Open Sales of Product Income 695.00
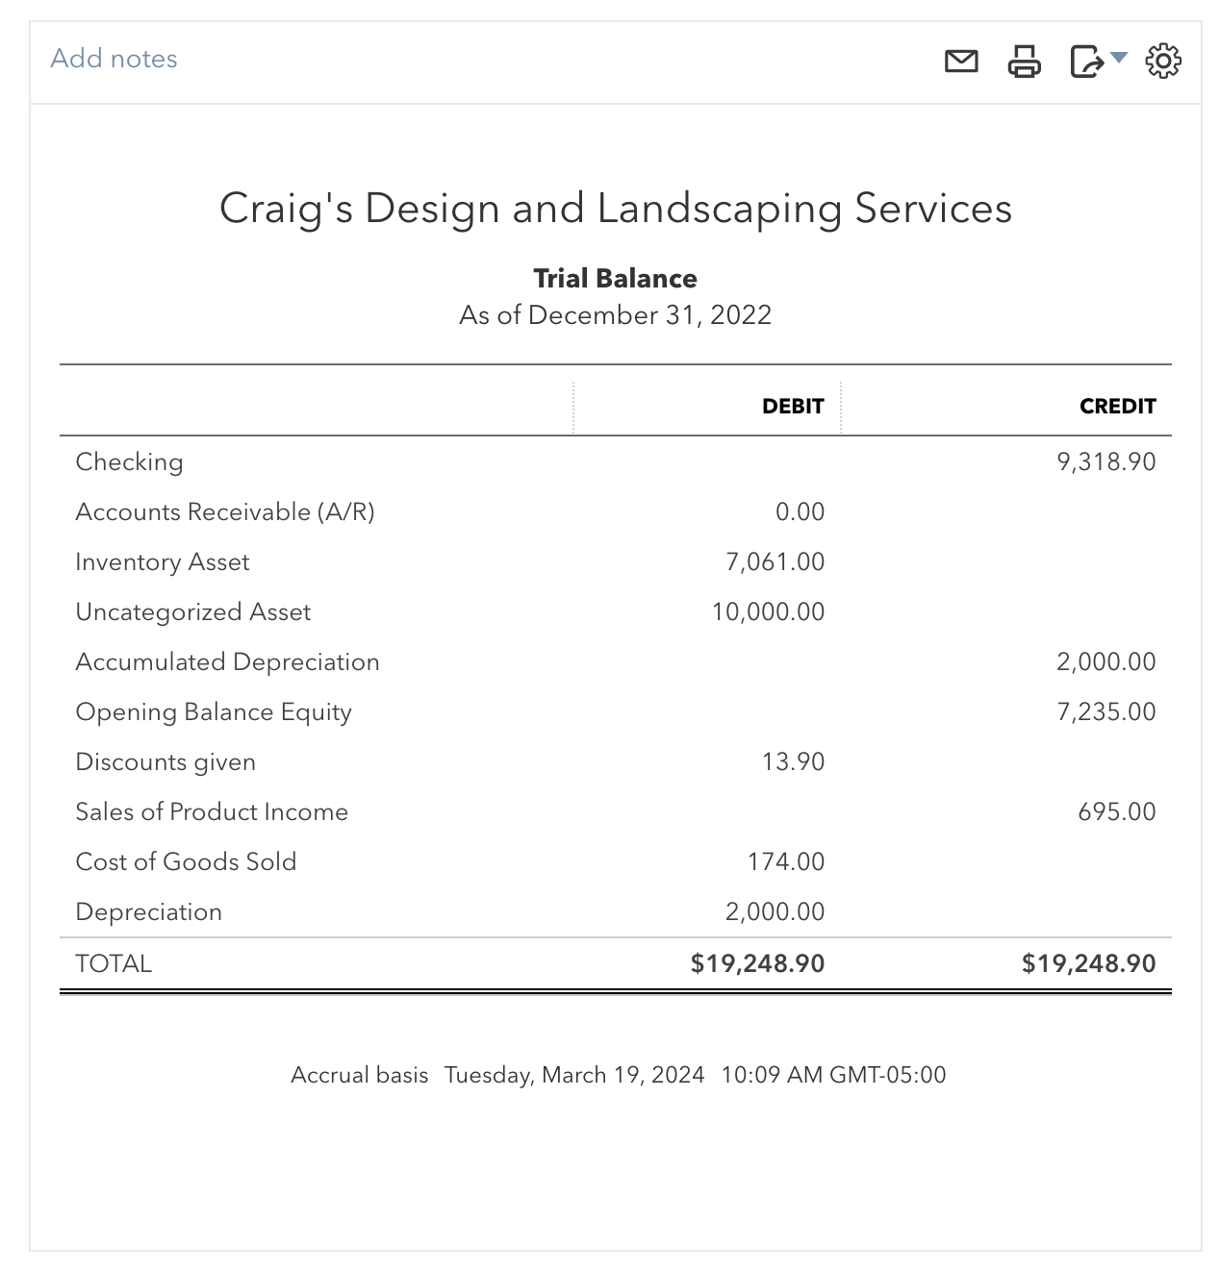 click(1116, 812)
